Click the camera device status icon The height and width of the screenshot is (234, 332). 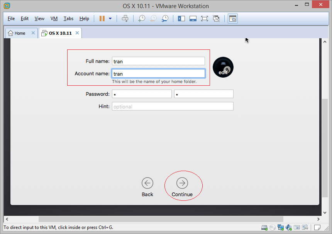[297, 228]
